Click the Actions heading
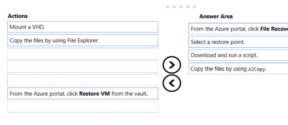This screenshot has width=288, height=125. click(x=18, y=16)
